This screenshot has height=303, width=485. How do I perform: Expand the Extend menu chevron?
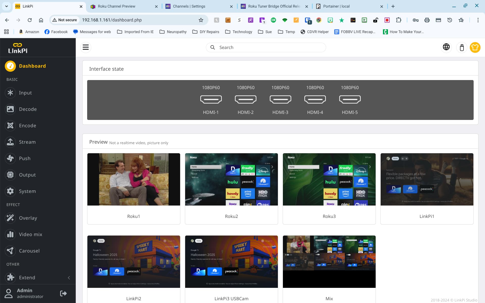click(x=69, y=277)
